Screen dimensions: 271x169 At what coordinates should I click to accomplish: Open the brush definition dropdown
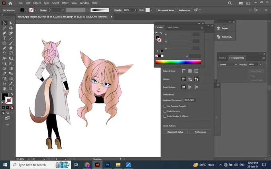tap(111, 10)
